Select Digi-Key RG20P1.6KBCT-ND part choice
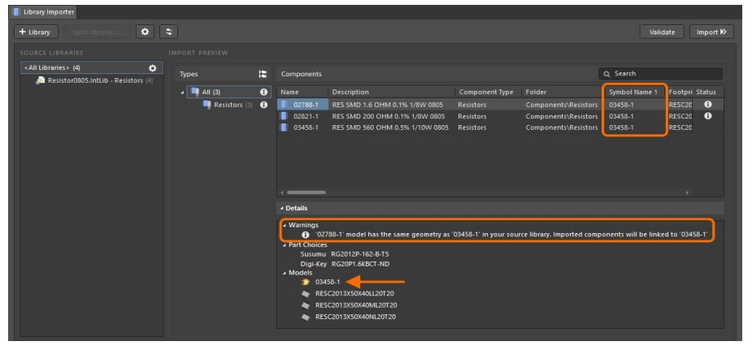The width and height of the screenshot is (752, 350). (345, 264)
